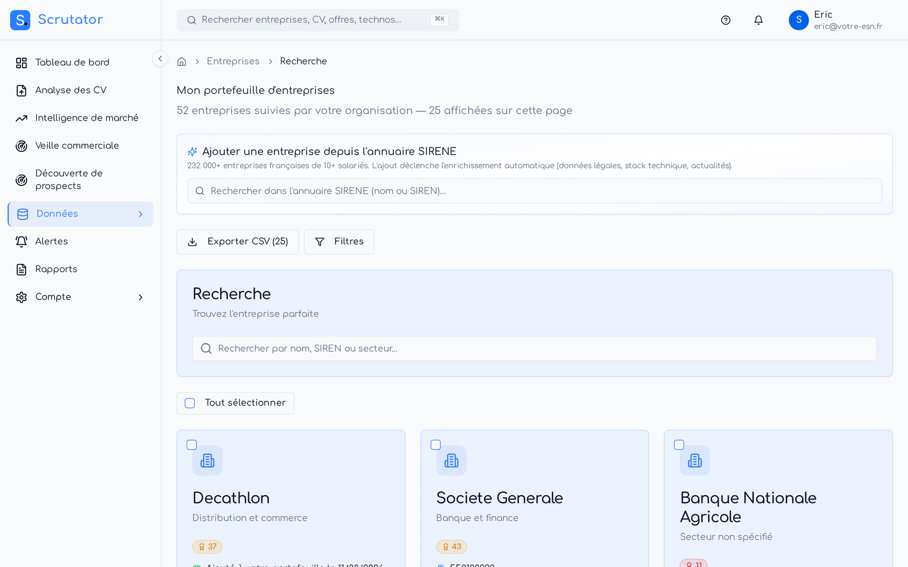Open the help question mark icon
Image resolution: width=908 pixels, height=567 pixels.
click(725, 20)
